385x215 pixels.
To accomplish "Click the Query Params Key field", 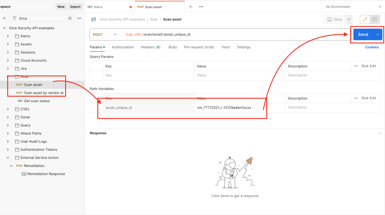I will (x=149, y=75).
